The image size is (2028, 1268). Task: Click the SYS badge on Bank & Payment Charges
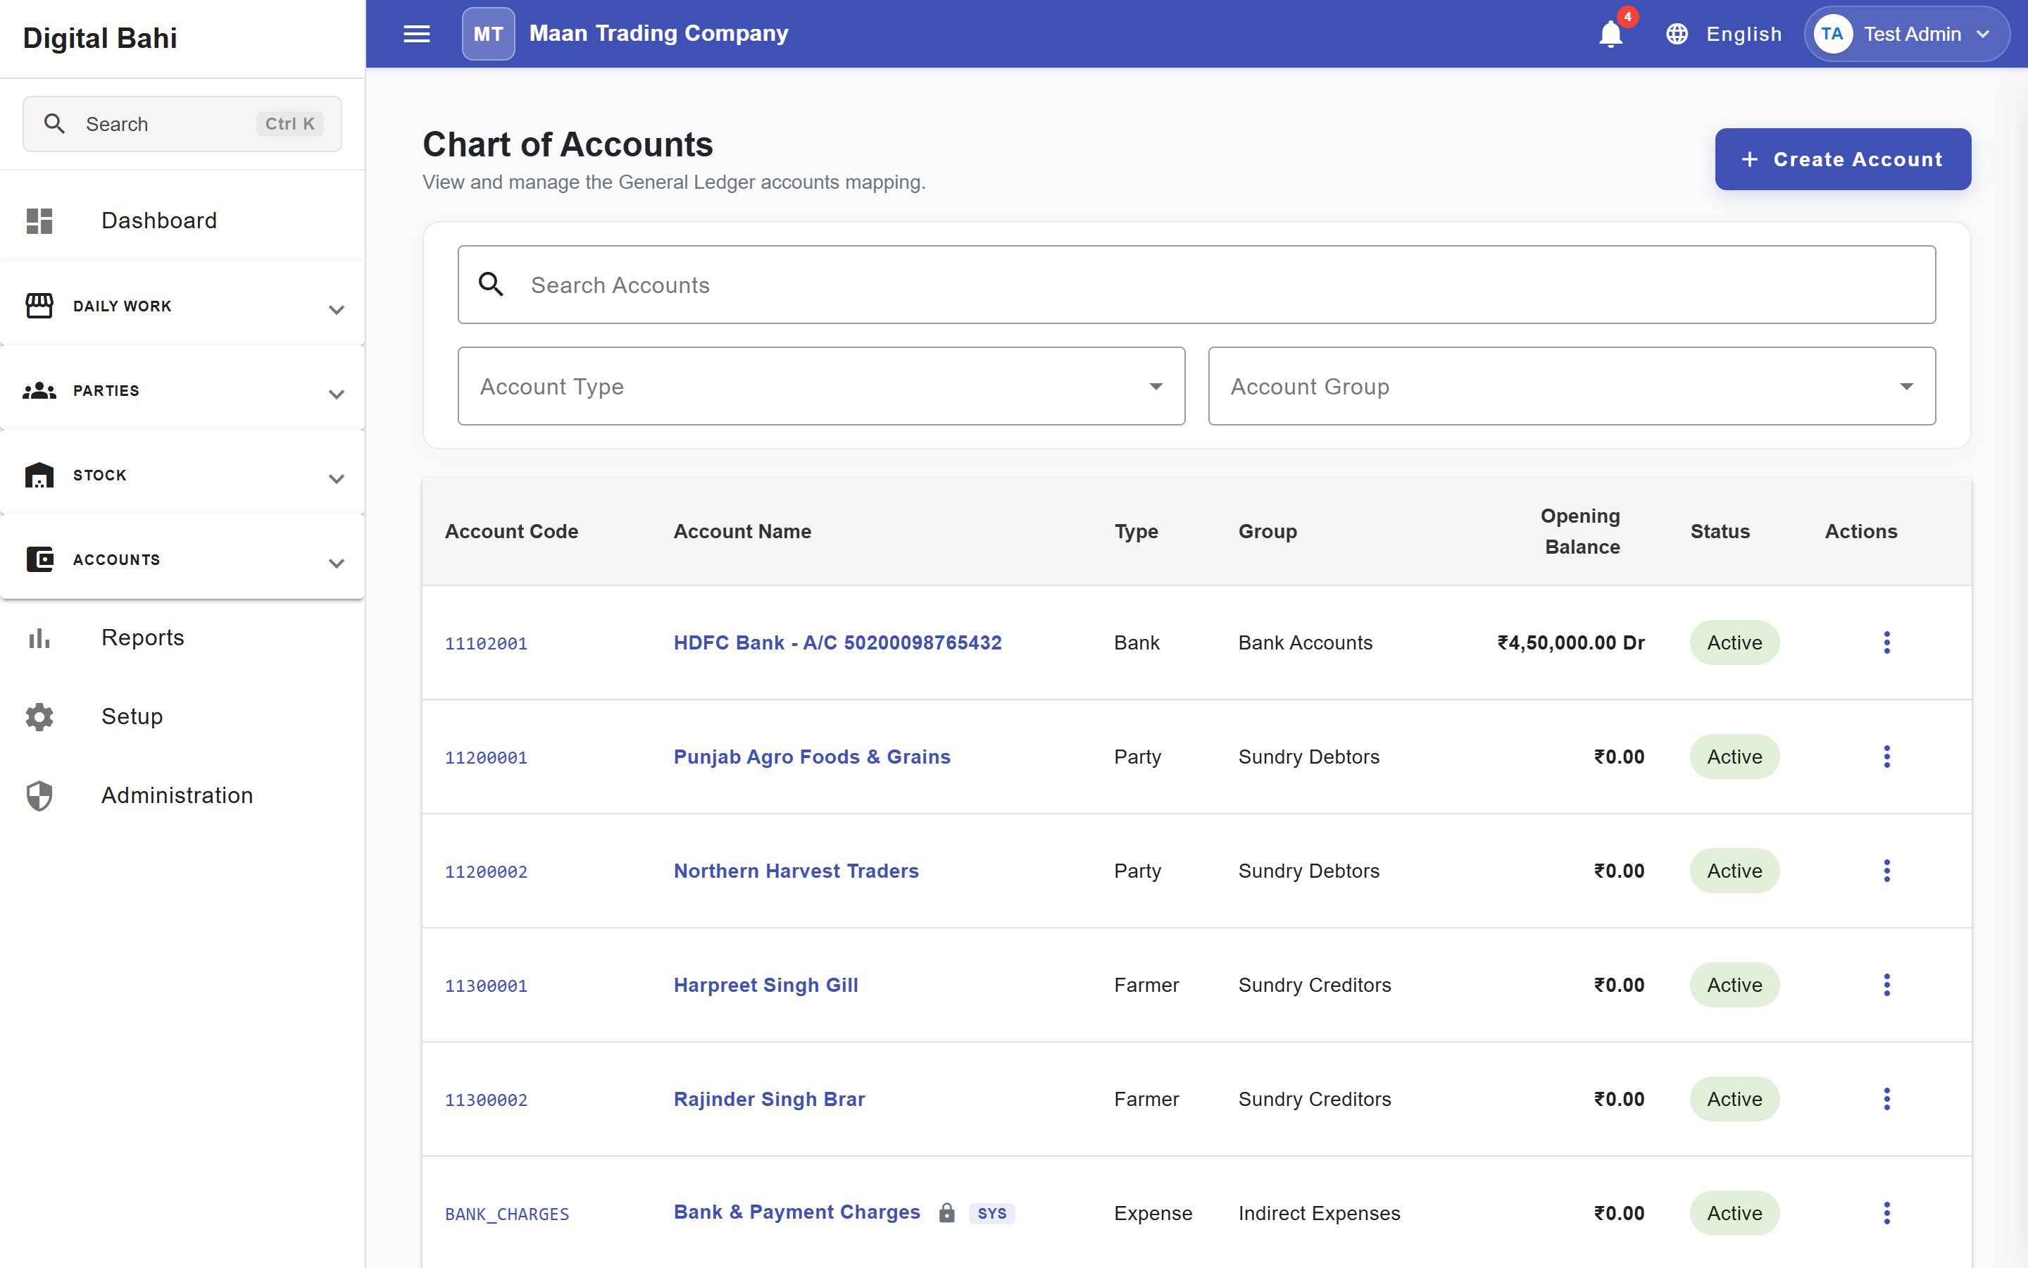991,1212
